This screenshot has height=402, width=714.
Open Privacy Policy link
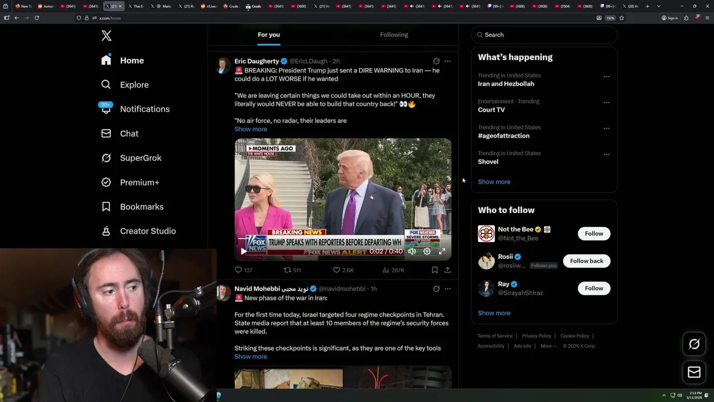[537, 336]
